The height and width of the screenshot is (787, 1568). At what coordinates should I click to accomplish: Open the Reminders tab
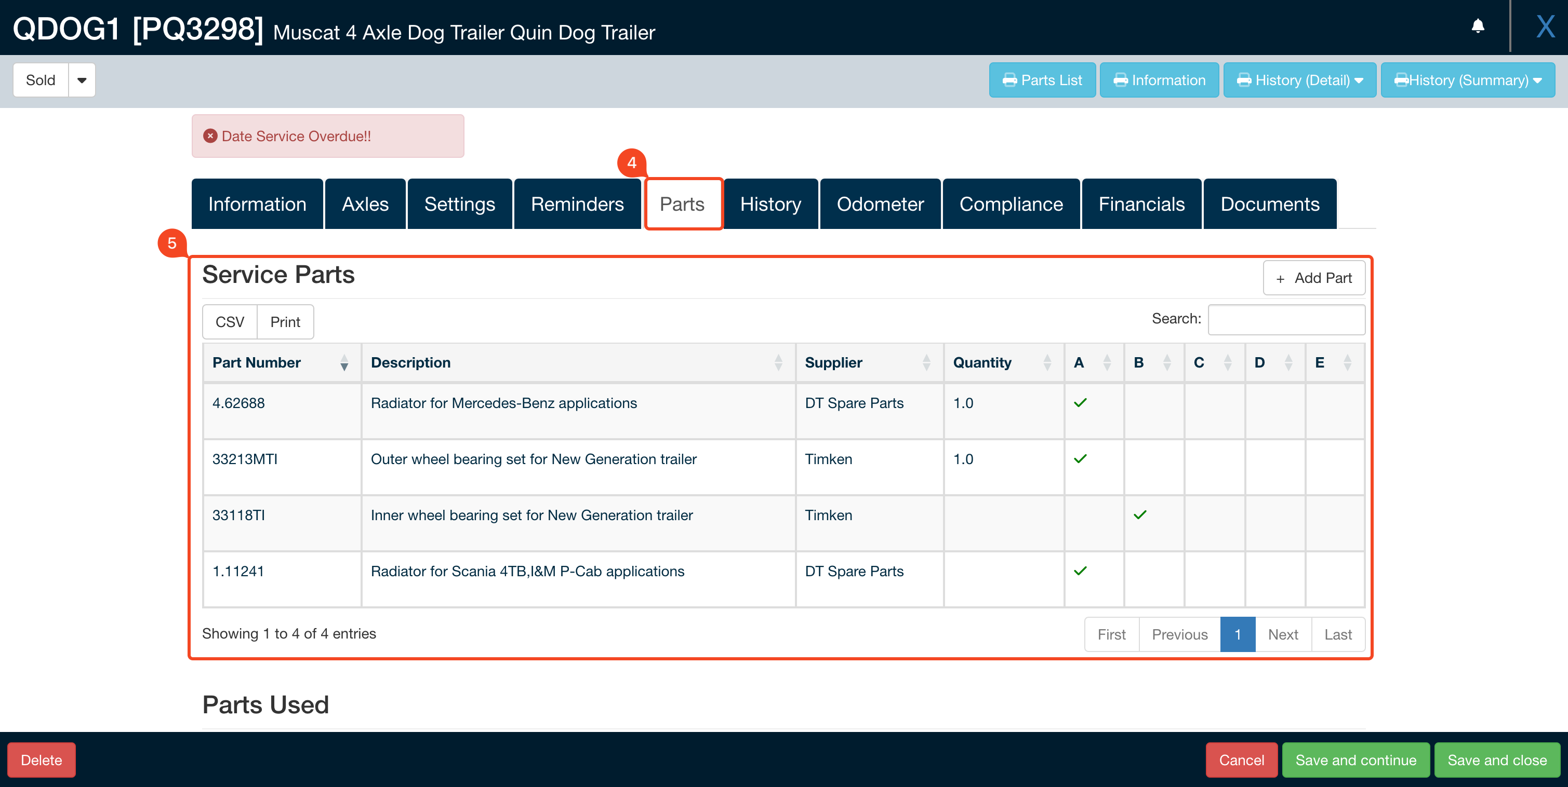[577, 203]
